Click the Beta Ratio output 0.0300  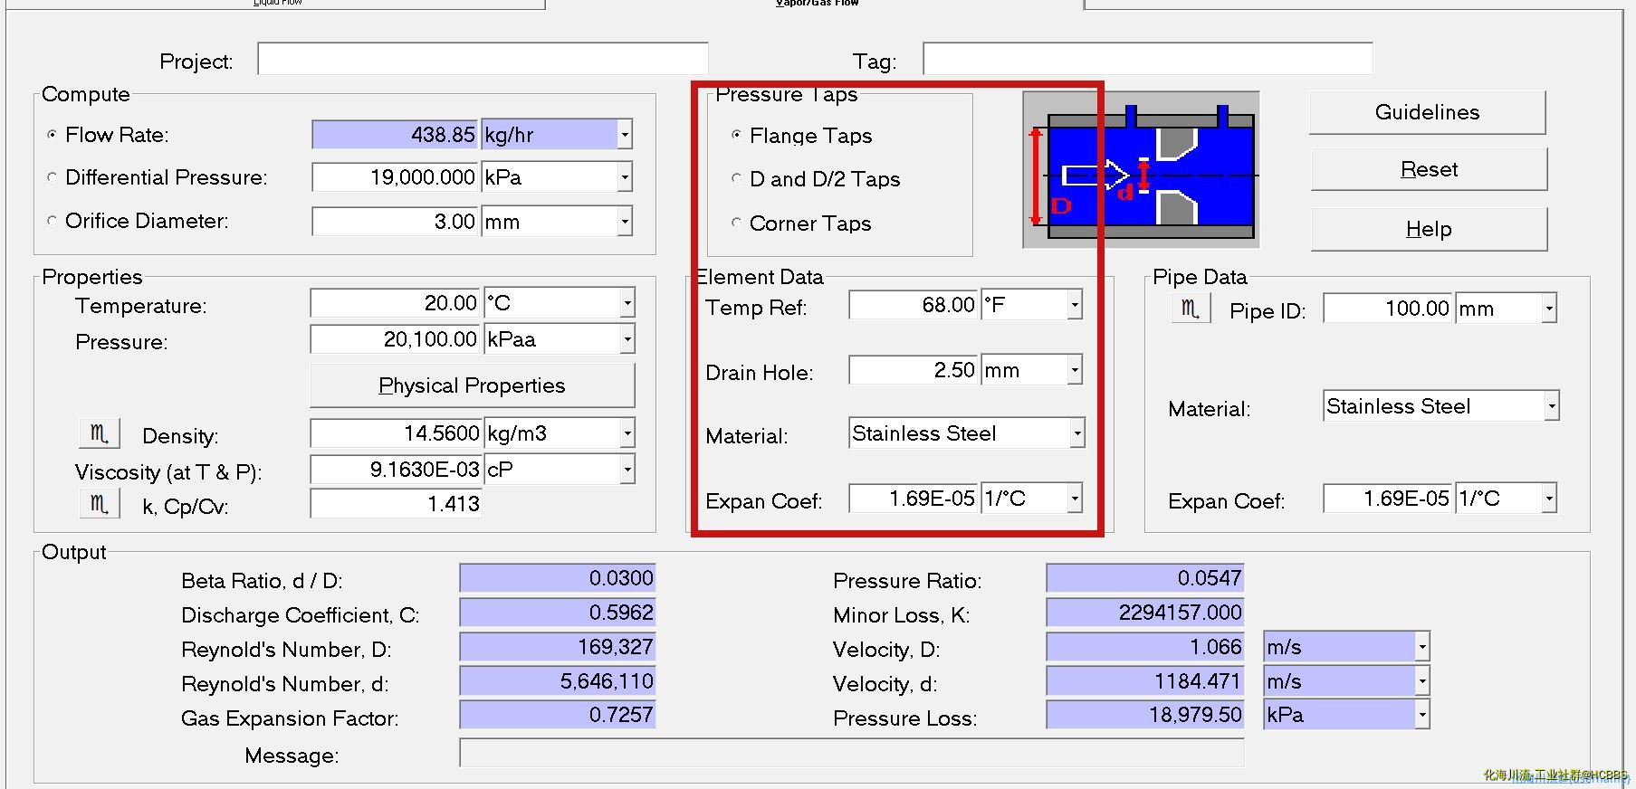pos(557,578)
